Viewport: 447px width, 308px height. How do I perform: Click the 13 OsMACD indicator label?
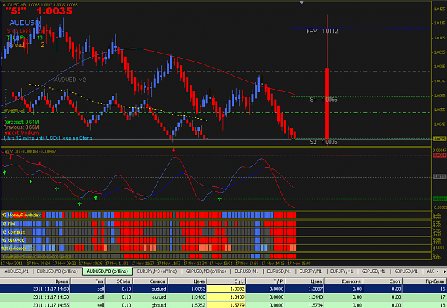point(14,241)
